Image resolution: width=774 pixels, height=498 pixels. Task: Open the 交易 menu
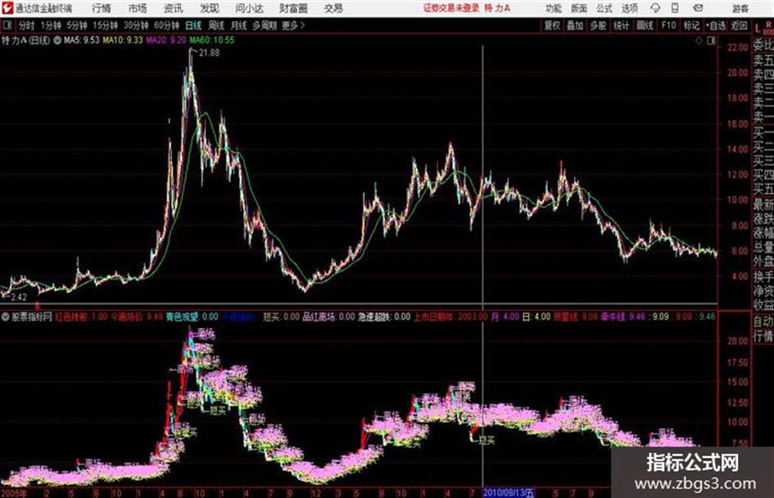(333, 8)
